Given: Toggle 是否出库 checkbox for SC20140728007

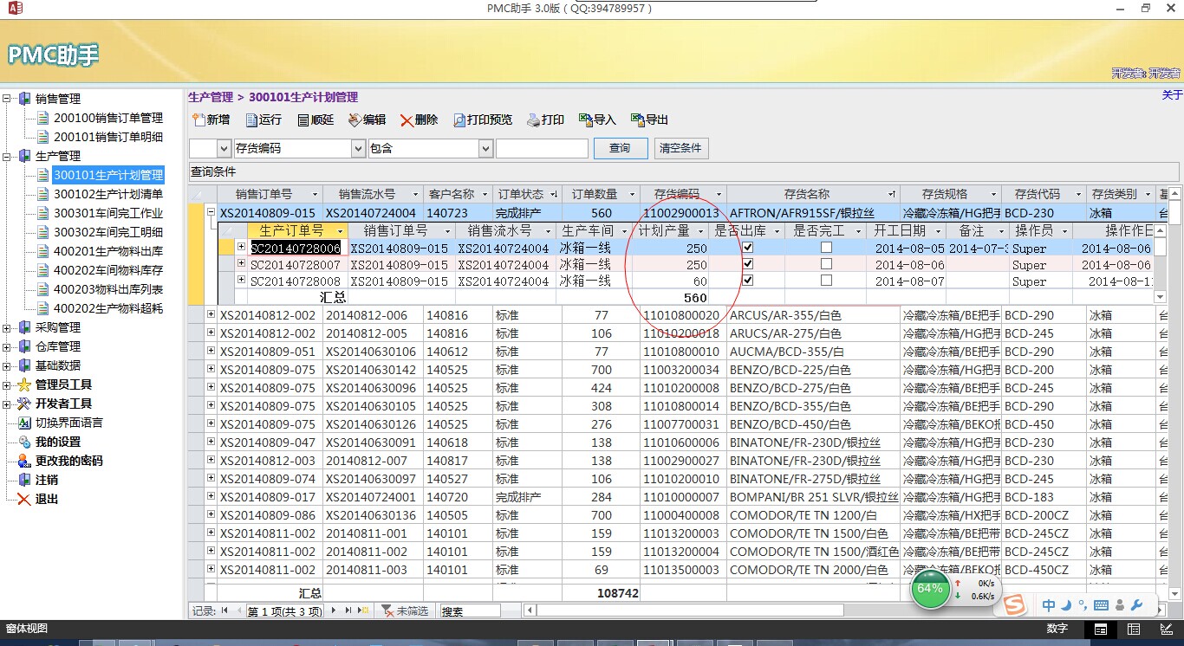Looking at the screenshot, I should (748, 264).
